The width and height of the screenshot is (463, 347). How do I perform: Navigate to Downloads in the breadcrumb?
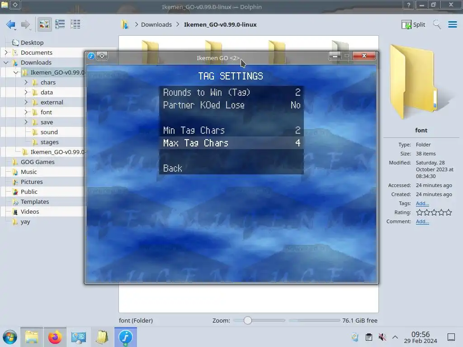click(x=156, y=24)
